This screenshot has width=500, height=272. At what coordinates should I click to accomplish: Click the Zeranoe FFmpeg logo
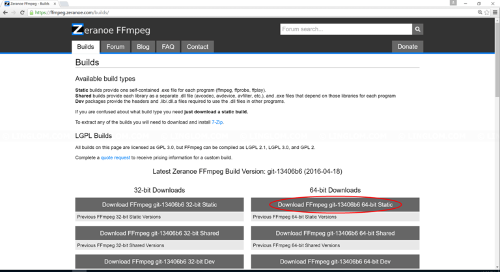111,30
